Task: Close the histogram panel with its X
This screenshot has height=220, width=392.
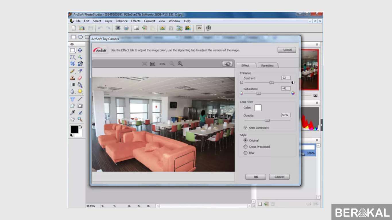Action: (x=317, y=103)
